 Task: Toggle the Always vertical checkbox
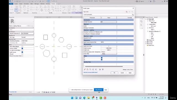point(22,48)
